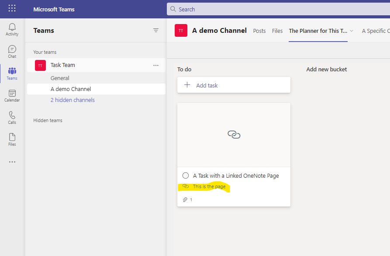Image resolution: width=390 pixels, height=256 pixels.
Task: Click the large link preview icon
Action: click(x=234, y=135)
